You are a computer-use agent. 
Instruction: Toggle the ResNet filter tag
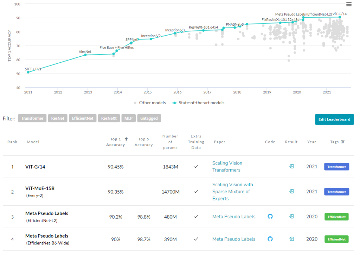click(58, 118)
